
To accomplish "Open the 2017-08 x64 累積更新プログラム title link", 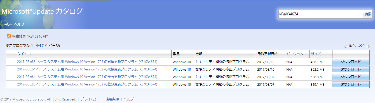I will pyautogui.click(x=87, y=69).
